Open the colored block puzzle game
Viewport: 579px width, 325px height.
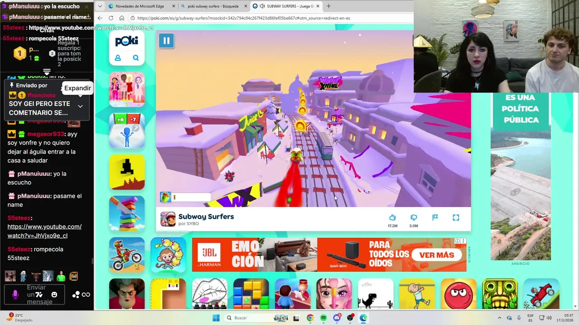click(251, 294)
